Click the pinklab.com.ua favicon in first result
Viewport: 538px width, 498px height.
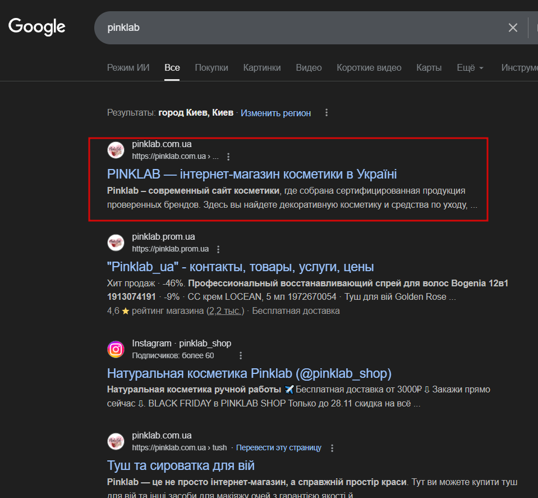pyautogui.click(x=116, y=150)
